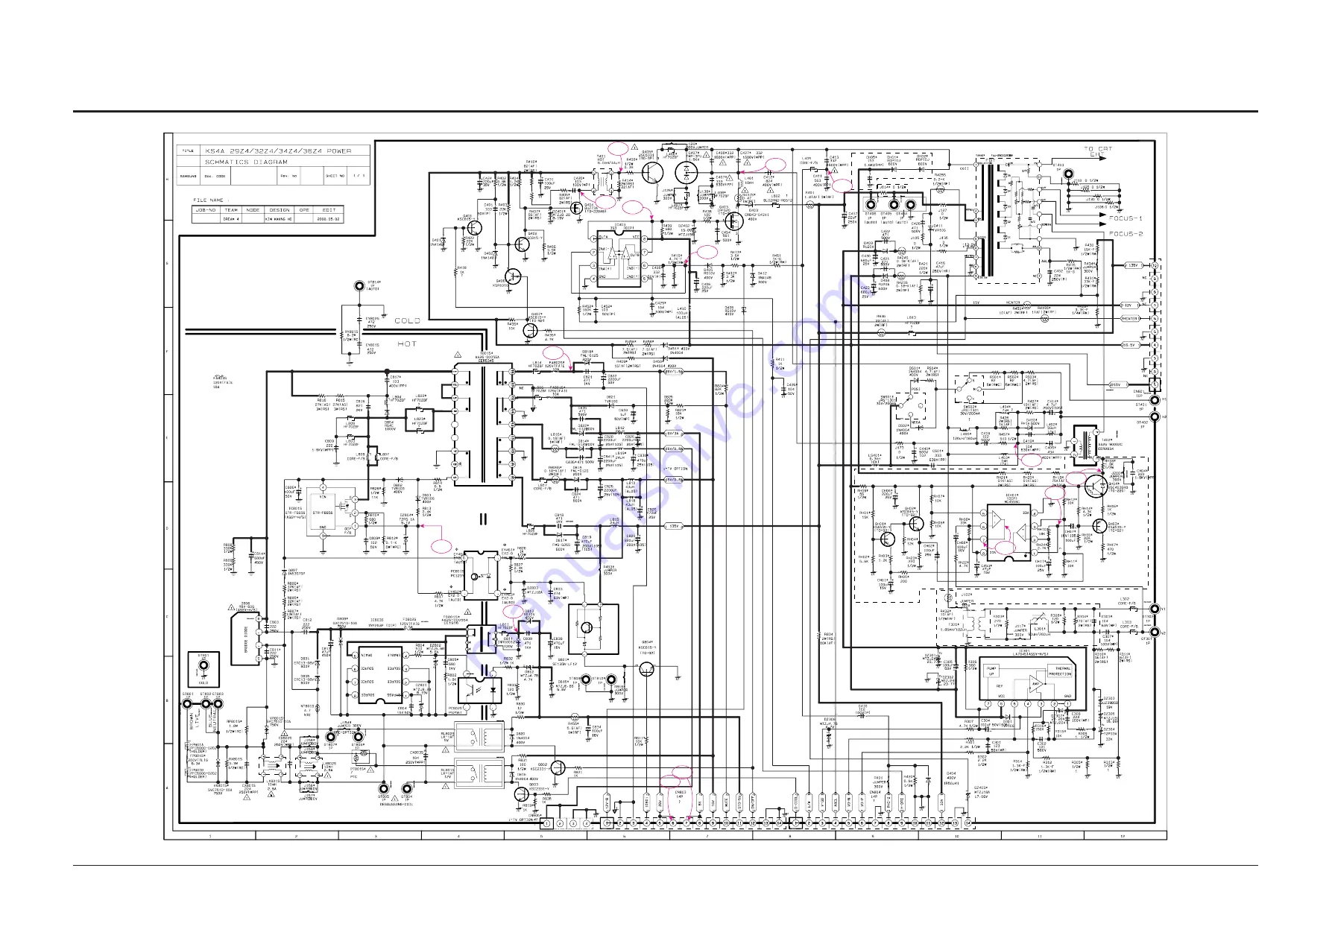The image size is (1332, 941).
Task: Click the K54A 29Z4/32Z4/34Z4/36Z4 POWER title
Action: (278, 151)
